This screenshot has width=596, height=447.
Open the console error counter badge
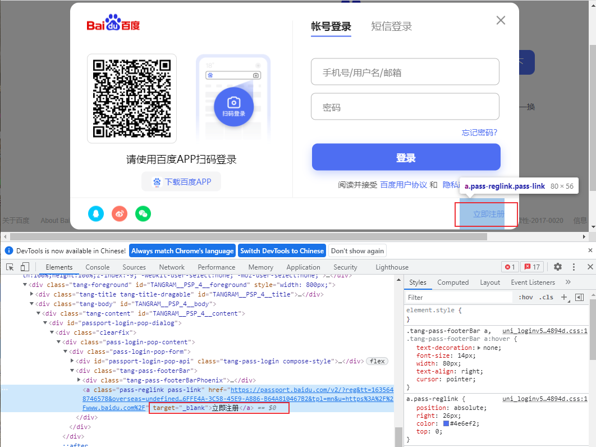[x=509, y=267]
